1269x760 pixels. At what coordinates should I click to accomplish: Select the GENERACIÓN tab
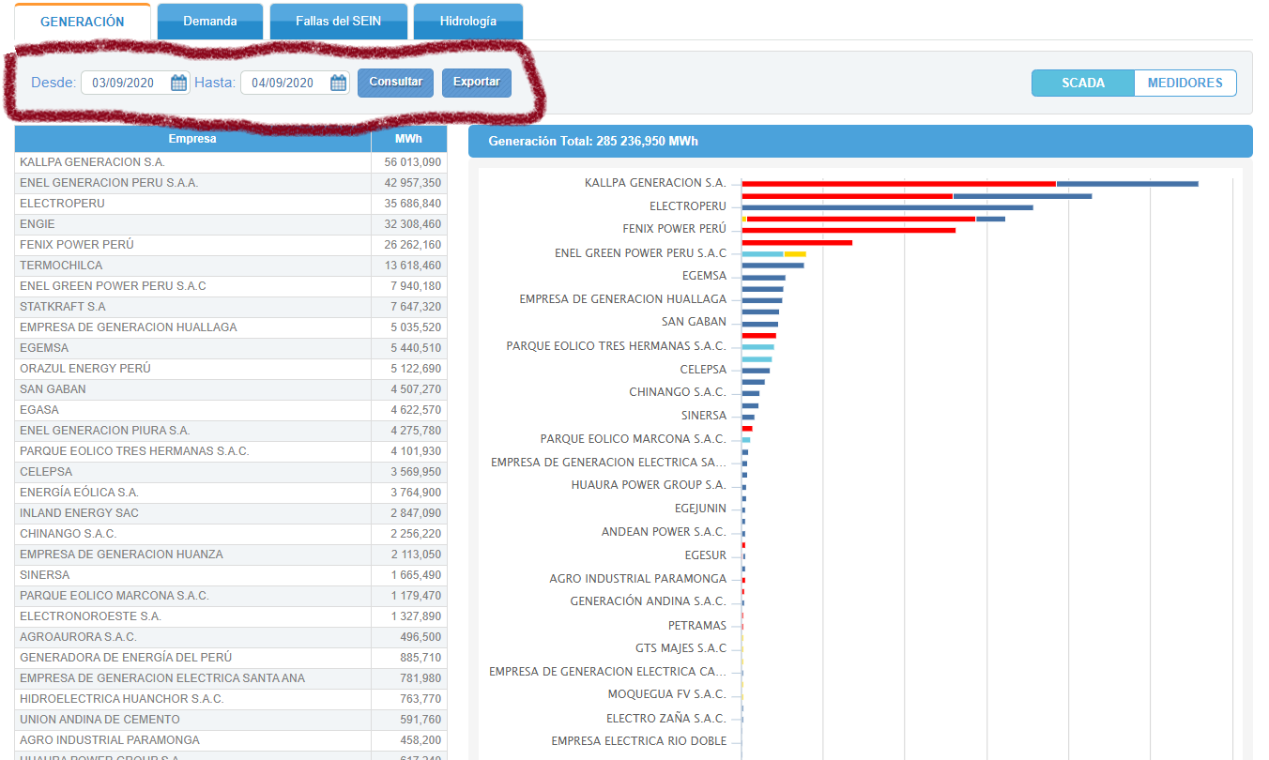tap(83, 21)
